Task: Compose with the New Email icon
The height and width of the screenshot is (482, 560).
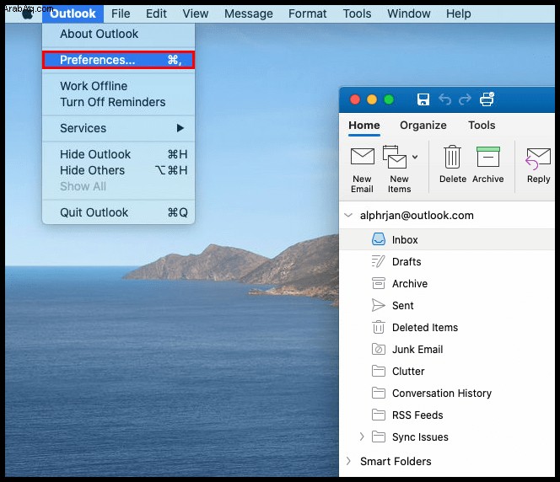Action: [x=362, y=157]
